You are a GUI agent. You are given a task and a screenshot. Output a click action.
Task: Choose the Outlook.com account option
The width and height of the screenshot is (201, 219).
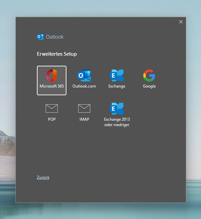point(84,79)
